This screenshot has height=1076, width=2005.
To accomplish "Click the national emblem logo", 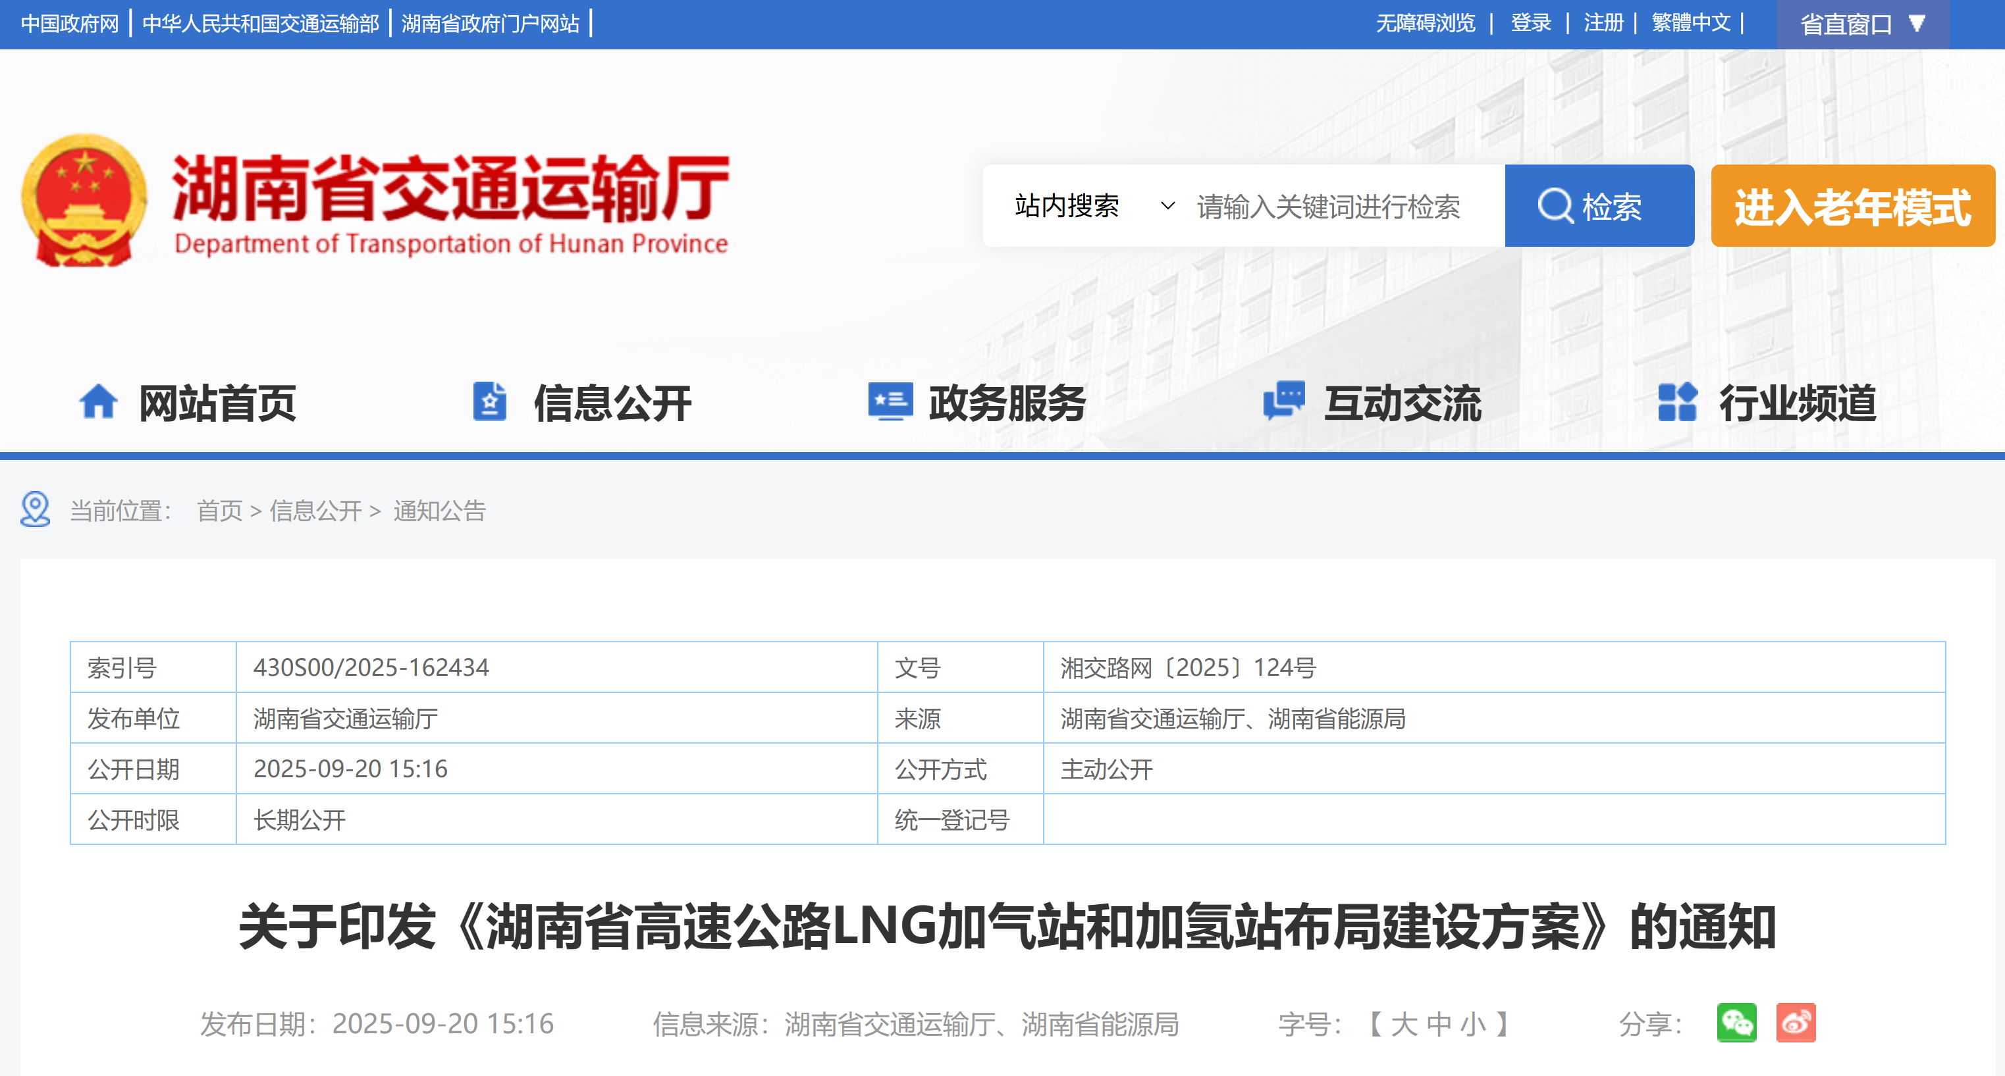I will coord(84,201).
